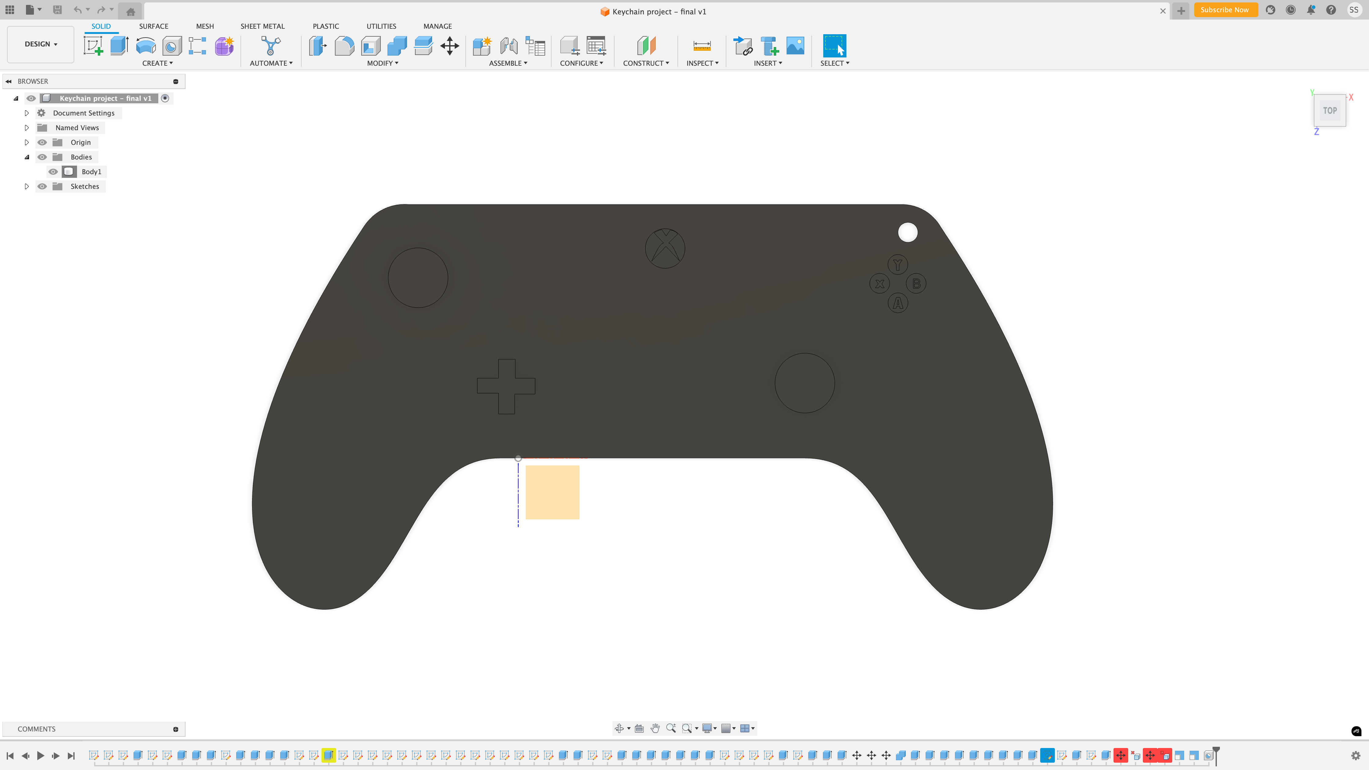Open the DESIGN workspace dropdown
Image resolution: width=1369 pixels, height=770 pixels.
[x=40, y=44]
